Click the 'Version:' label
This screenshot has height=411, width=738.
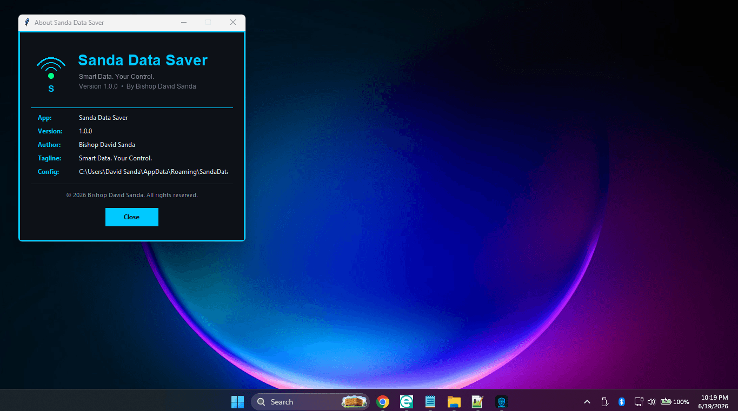pos(50,131)
